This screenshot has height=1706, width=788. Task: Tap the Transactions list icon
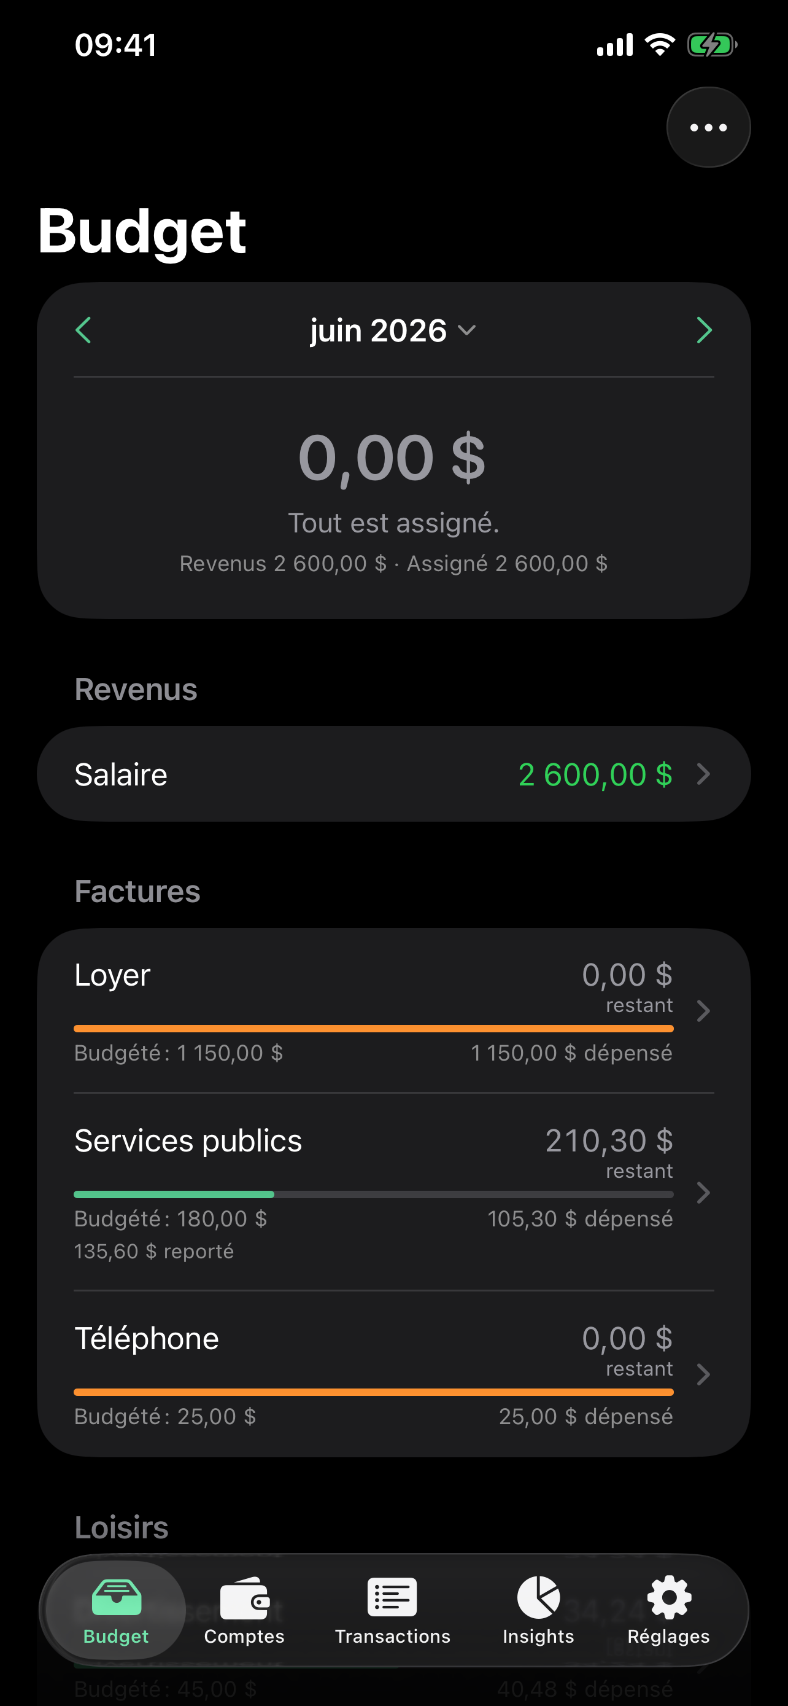tap(392, 1597)
